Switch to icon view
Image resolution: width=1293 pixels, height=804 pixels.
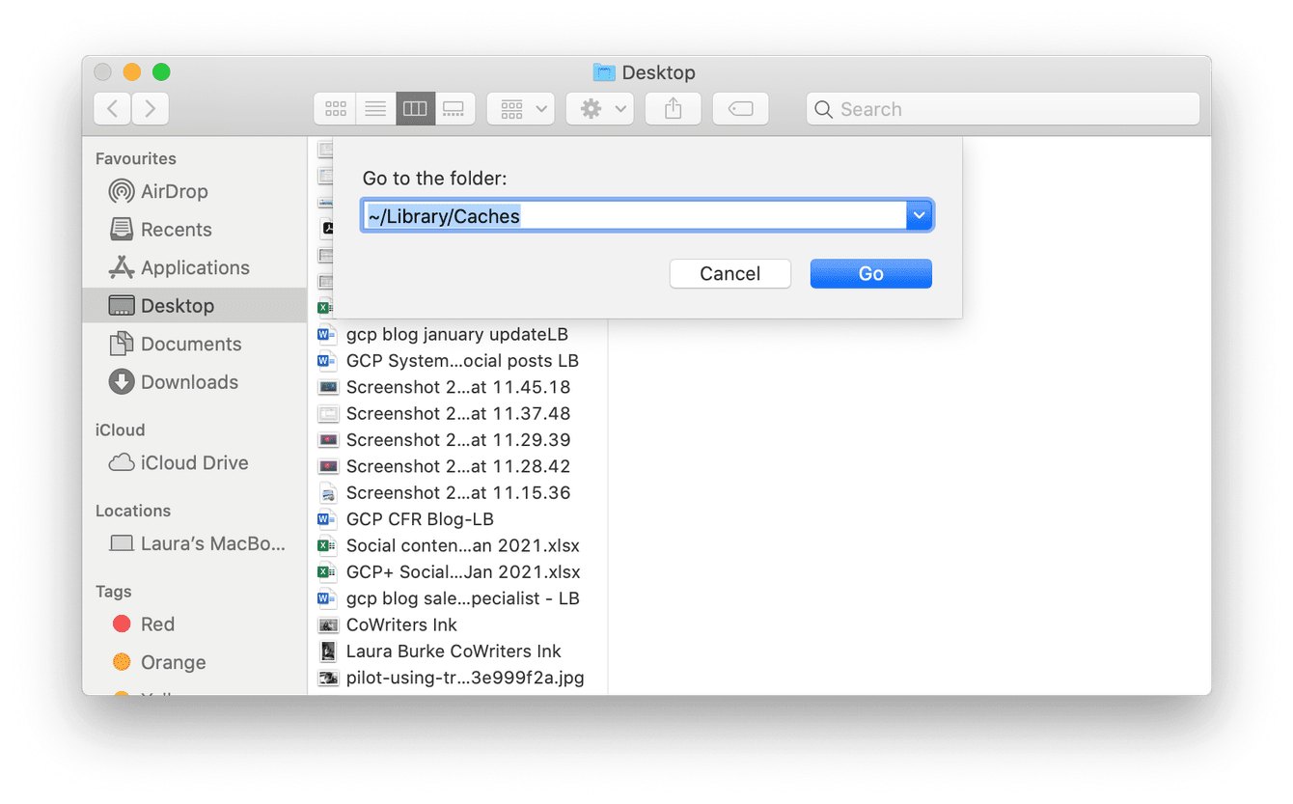point(335,108)
